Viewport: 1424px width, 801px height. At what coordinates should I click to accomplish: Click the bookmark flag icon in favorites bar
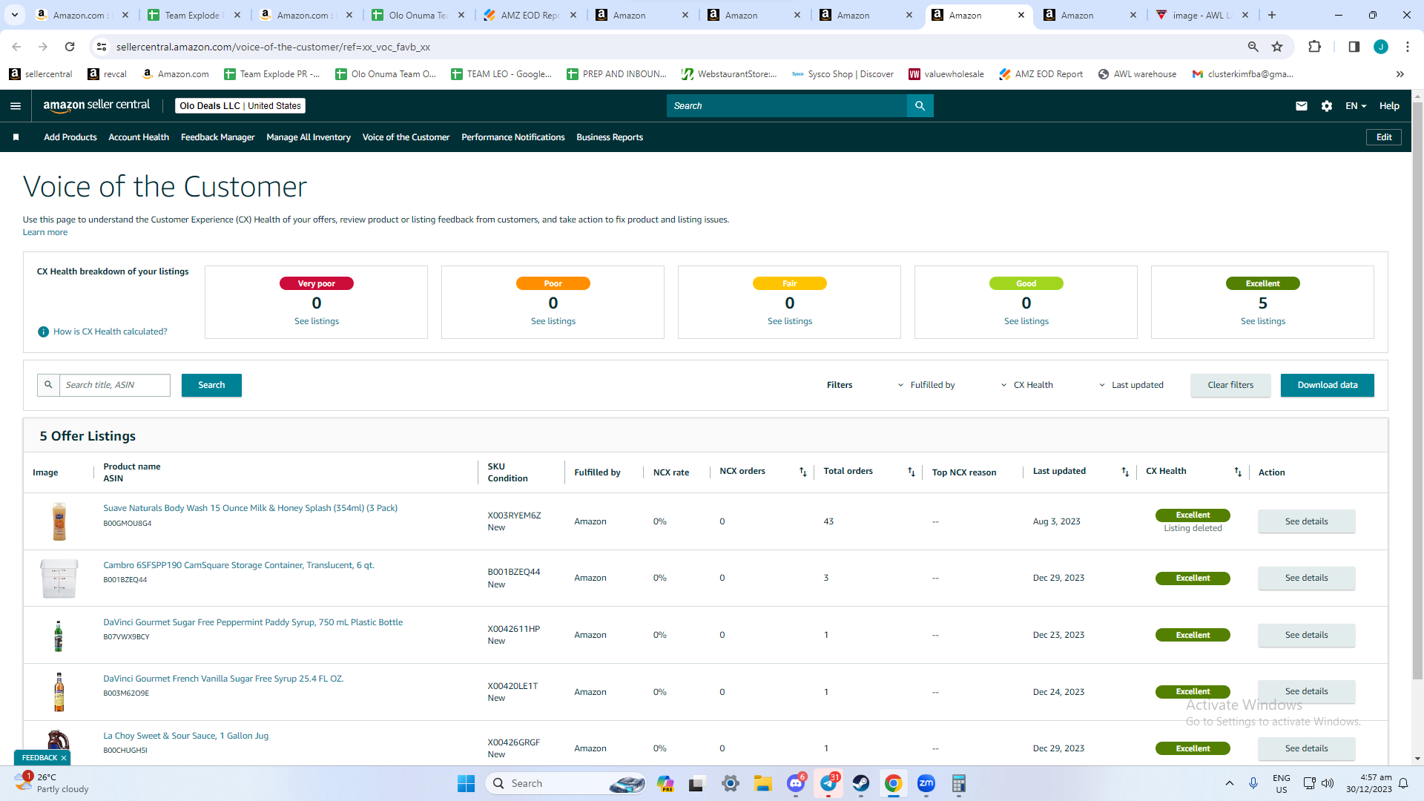(16, 137)
